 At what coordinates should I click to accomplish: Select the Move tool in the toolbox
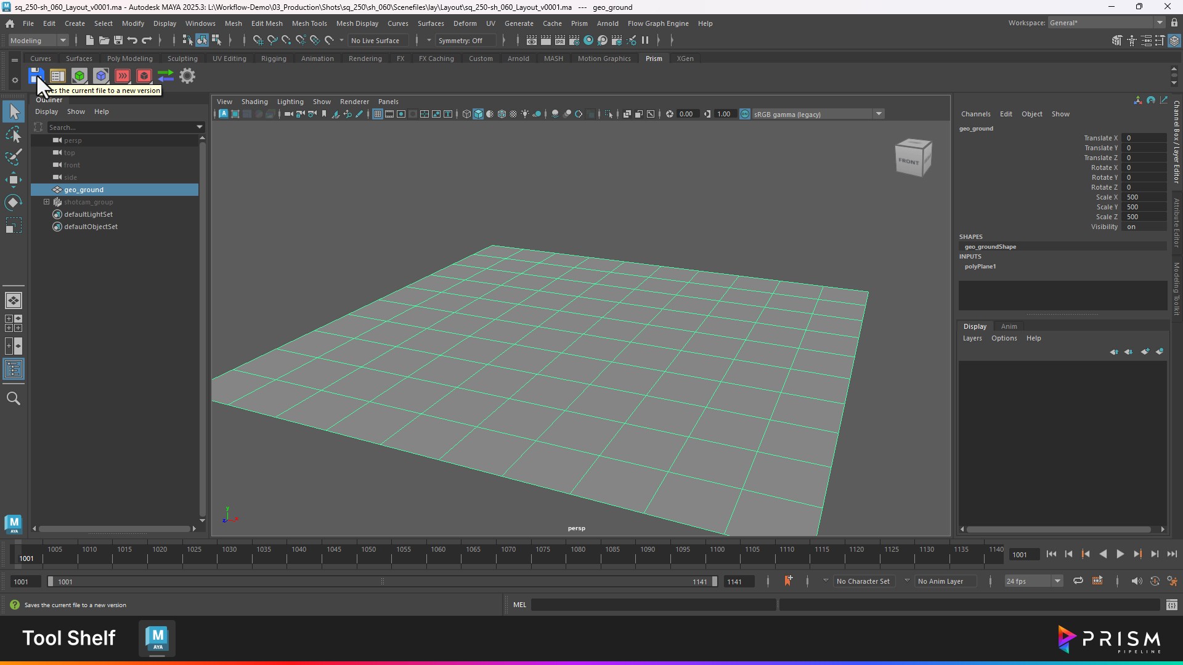pyautogui.click(x=14, y=180)
